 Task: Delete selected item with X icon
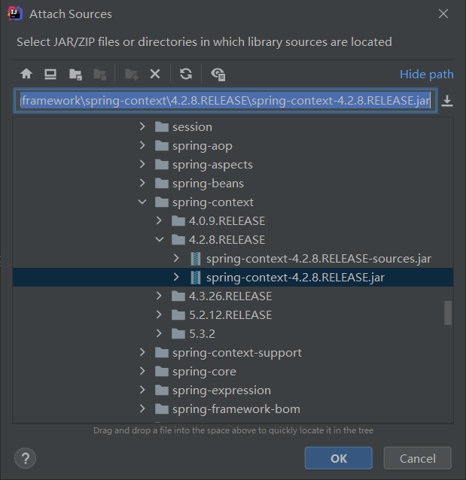155,74
